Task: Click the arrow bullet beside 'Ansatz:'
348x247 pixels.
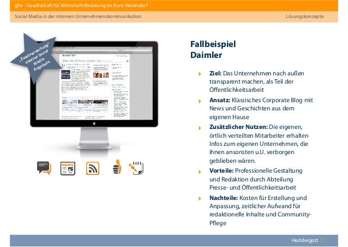Action: [x=200, y=101]
